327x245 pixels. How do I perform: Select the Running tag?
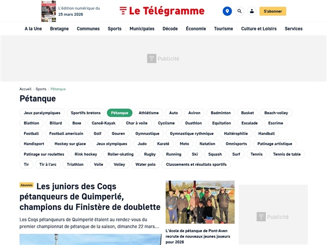tap(174, 154)
